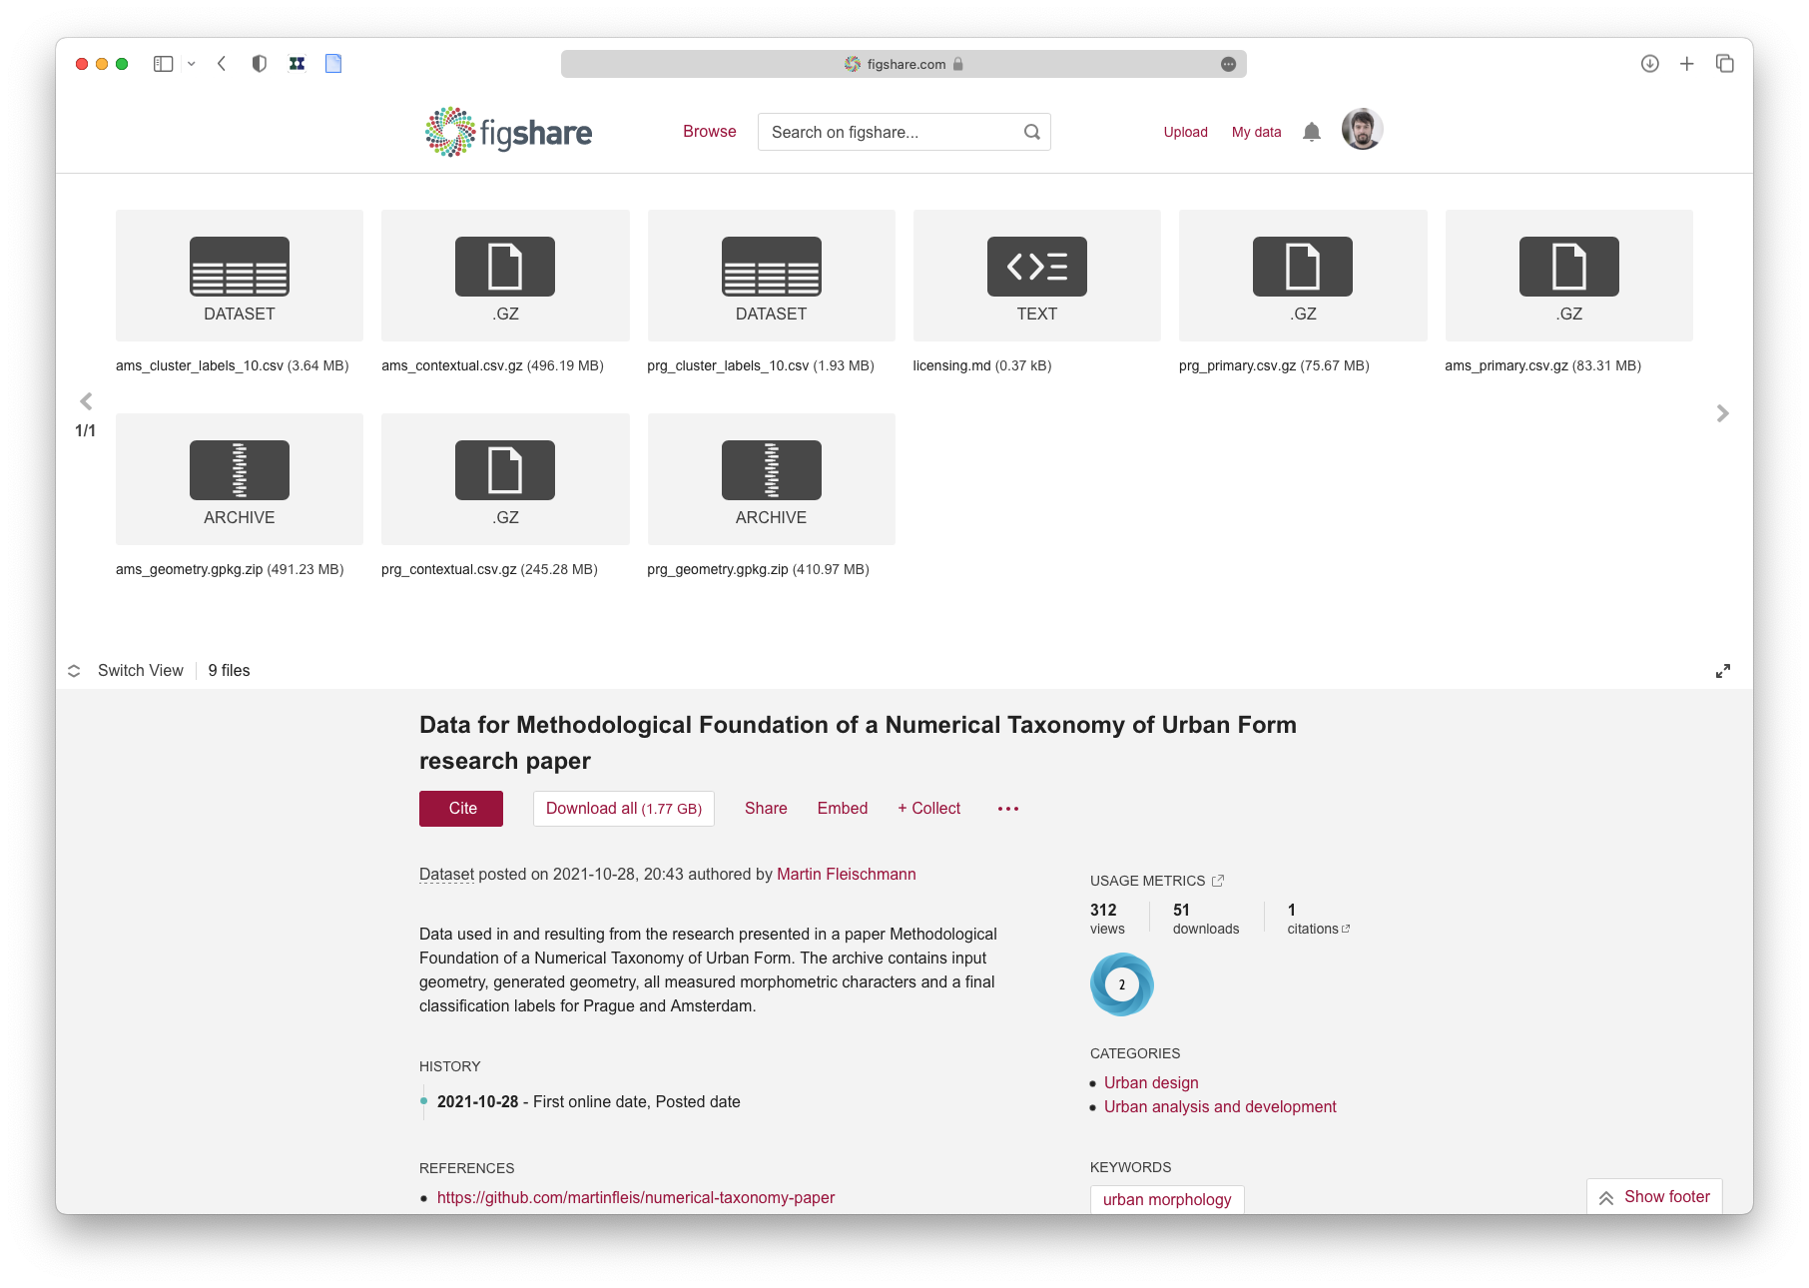1809x1288 pixels.
Task: Open the Browse menu
Action: [x=709, y=132]
